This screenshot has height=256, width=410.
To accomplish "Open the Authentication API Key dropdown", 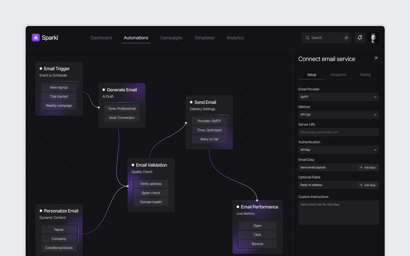I will (339, 150).
